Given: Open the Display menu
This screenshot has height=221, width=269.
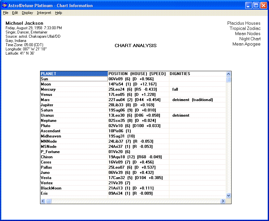Looking at the screenshot, I should tap(27, 13).
